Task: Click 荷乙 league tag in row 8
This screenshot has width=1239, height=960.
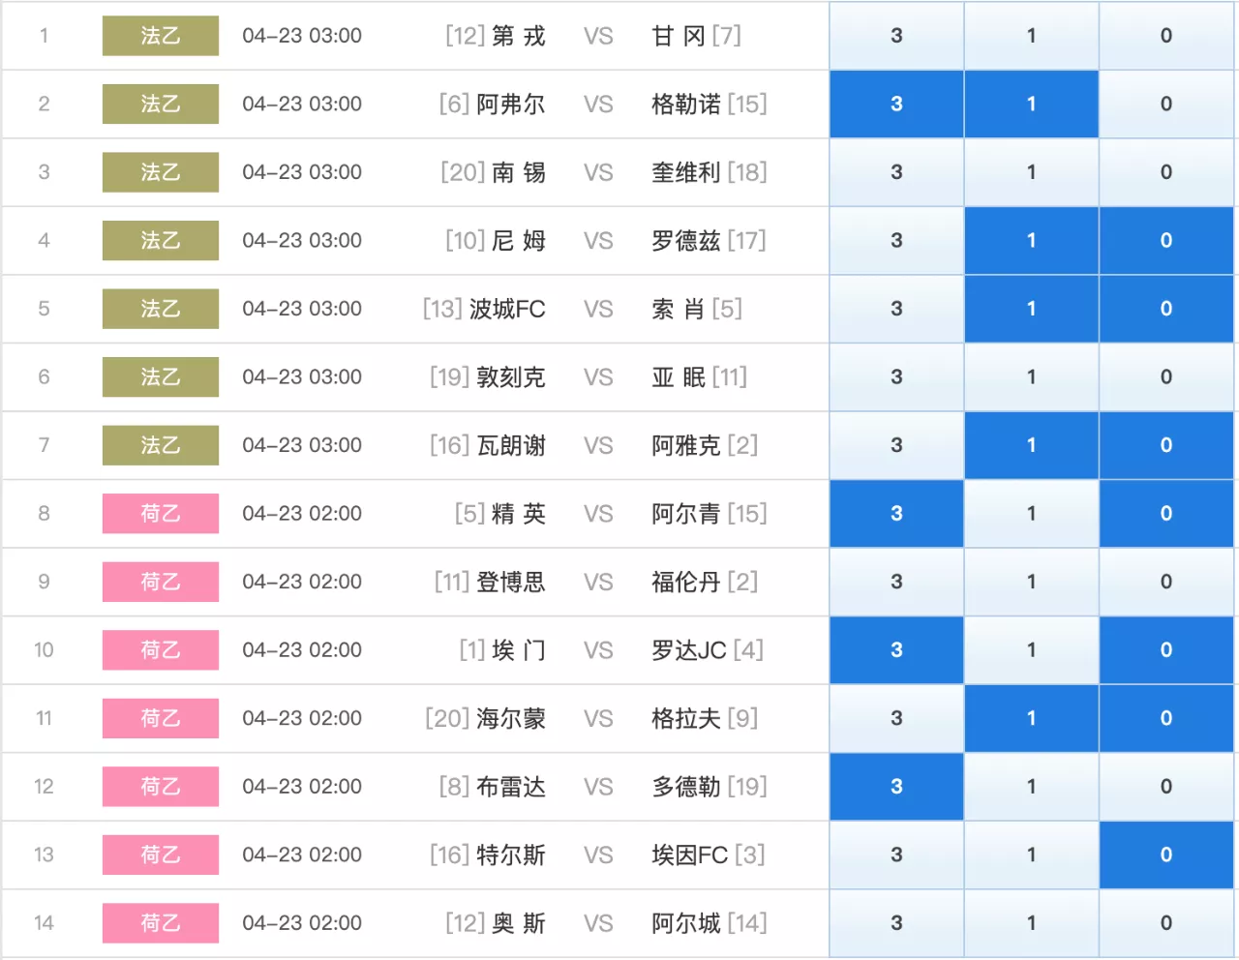Action: click(161, 513)
